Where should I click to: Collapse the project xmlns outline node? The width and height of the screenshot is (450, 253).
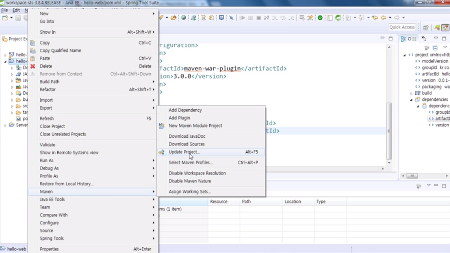click(405, 55)
